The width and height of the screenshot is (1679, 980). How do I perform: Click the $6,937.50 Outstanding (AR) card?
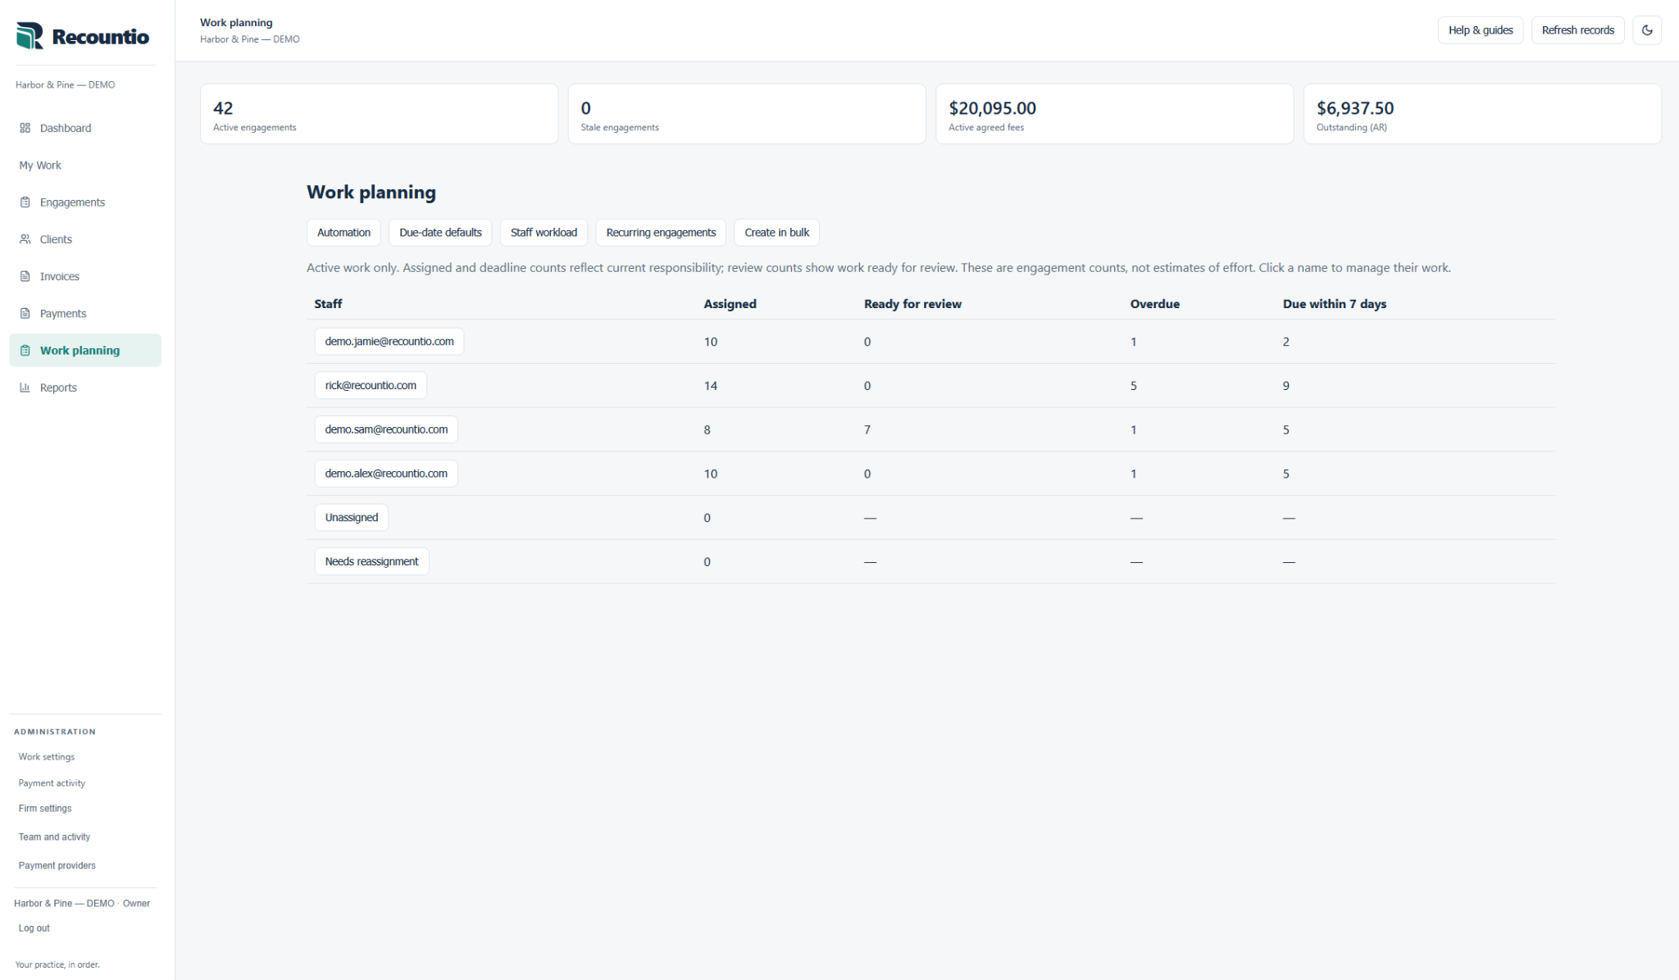pos(1482,114)
